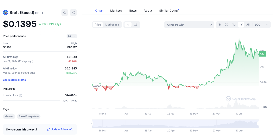Set chart range to 1M
273x138 pixels.
point(234,25)
